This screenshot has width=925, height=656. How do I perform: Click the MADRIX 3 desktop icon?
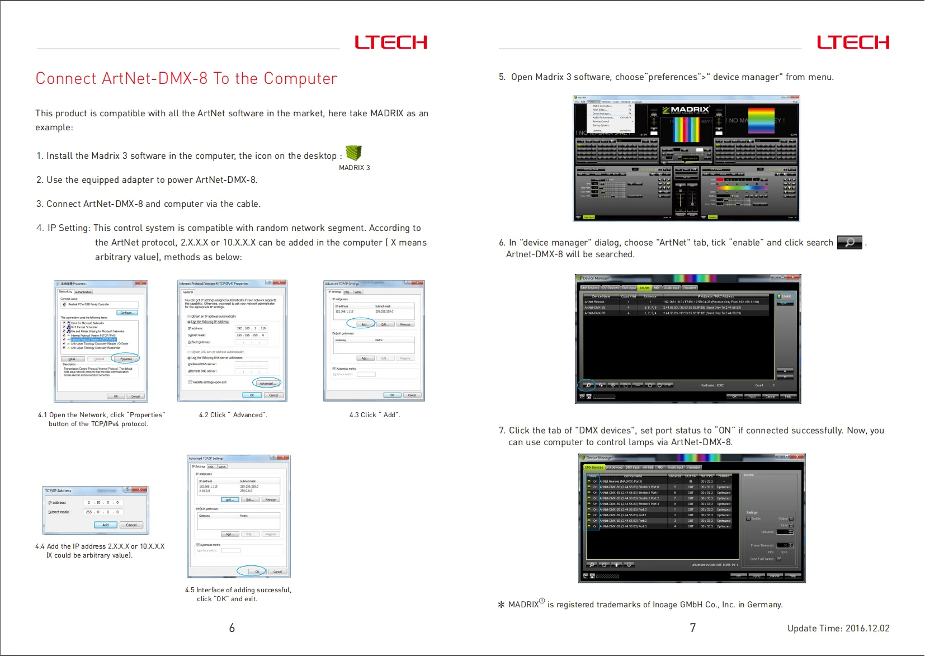[x=353, y=153]
